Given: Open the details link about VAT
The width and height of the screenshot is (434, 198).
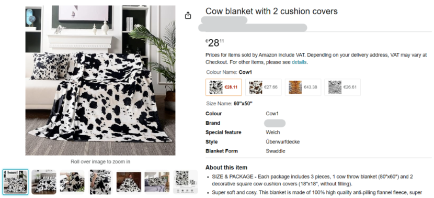Looking at the screenshot, I should (299, 62).
